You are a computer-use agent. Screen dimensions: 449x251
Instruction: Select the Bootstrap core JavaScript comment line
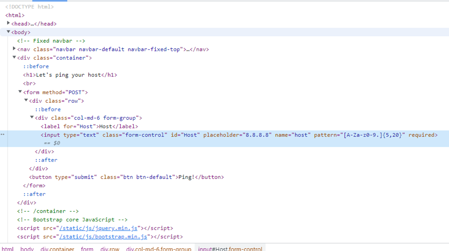click(72, 220)
